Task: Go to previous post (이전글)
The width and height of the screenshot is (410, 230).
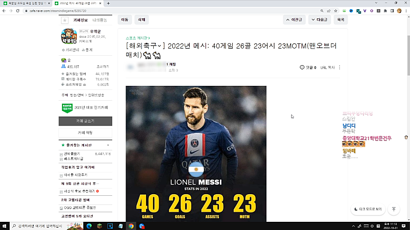Action: (294, 19)
